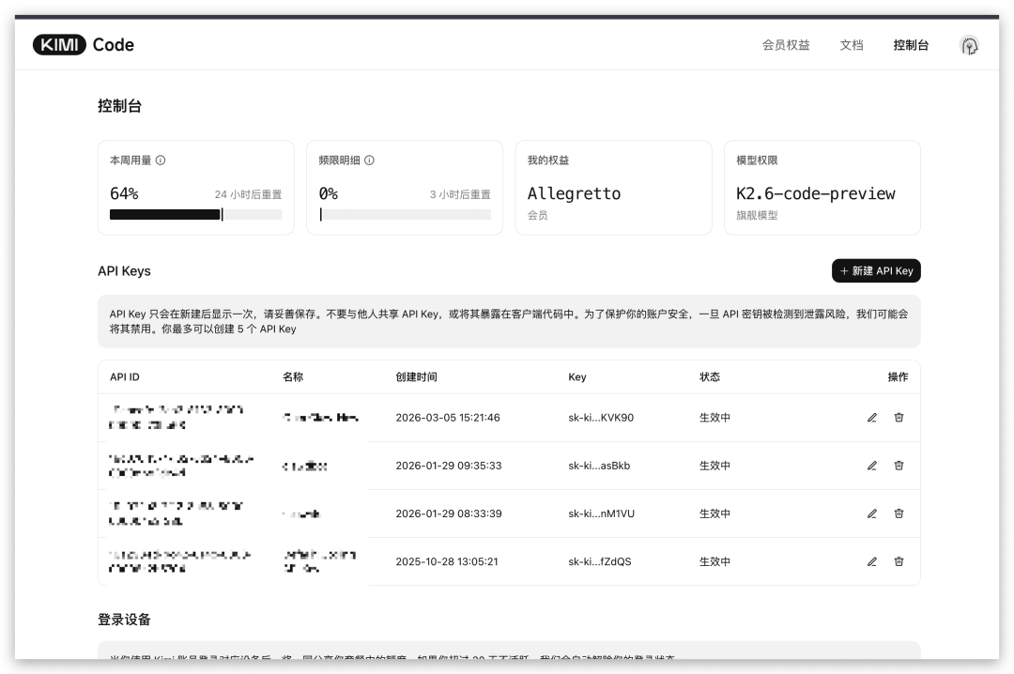Create a new API Key
The height and width of the screenshot is (674, 1014).
tap(876, 271)
